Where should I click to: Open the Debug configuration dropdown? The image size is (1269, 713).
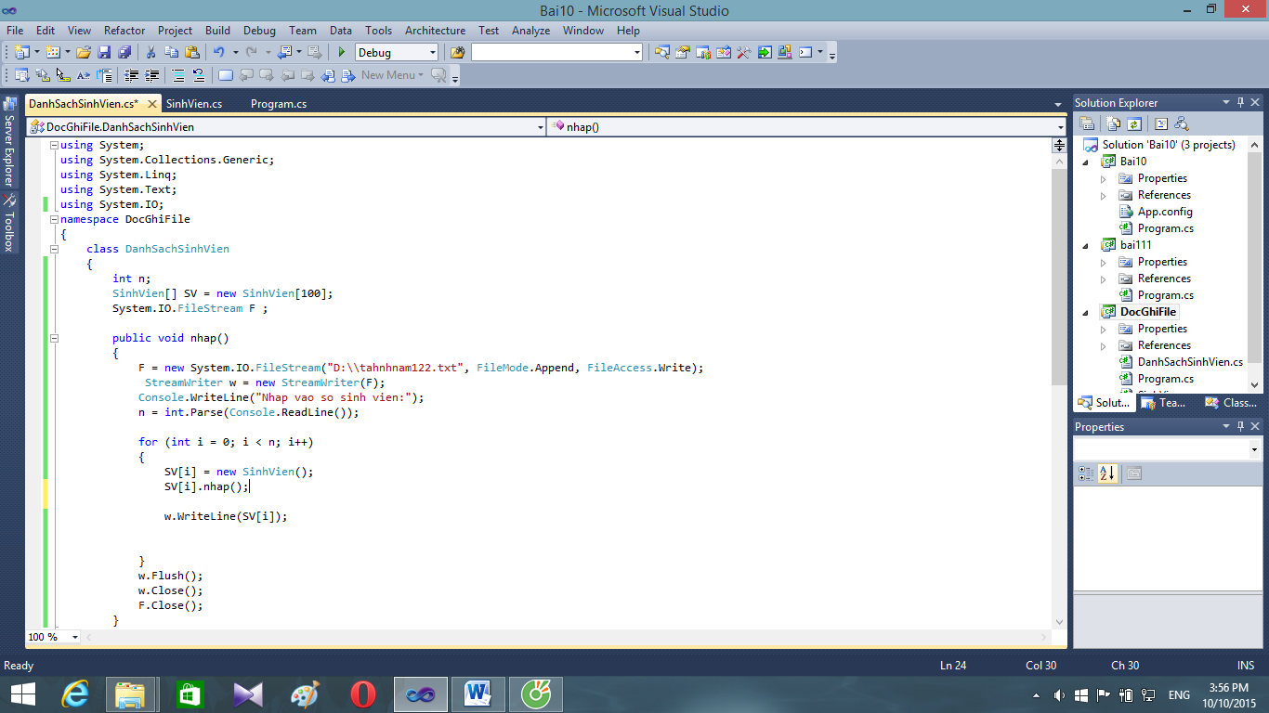(430, 53)
